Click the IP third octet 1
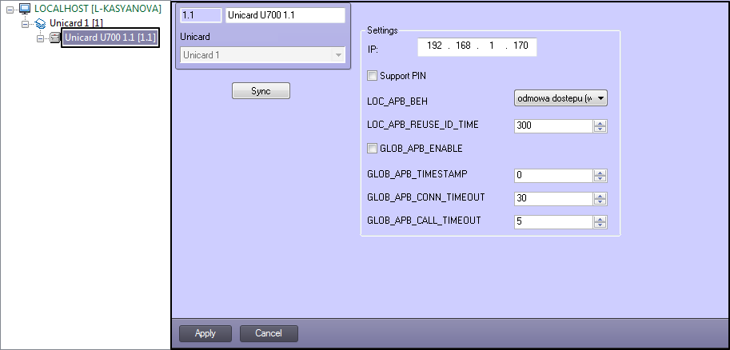The width and height of the screenshot is (730, 350). [492, 46]
